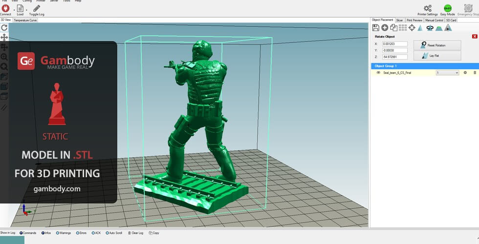Delete Seal_team_6_CS_Final using trash icon
The image size is (479, 244).
point(474,73)
